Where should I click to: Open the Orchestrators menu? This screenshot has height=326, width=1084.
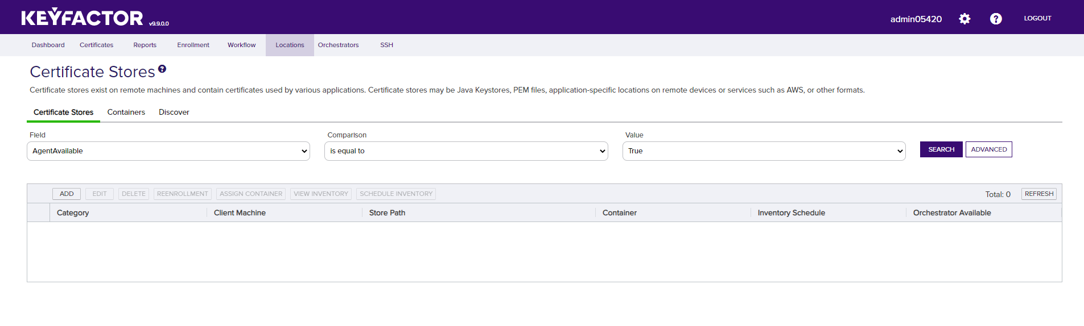pyautogui.click(x=338, y=45)
